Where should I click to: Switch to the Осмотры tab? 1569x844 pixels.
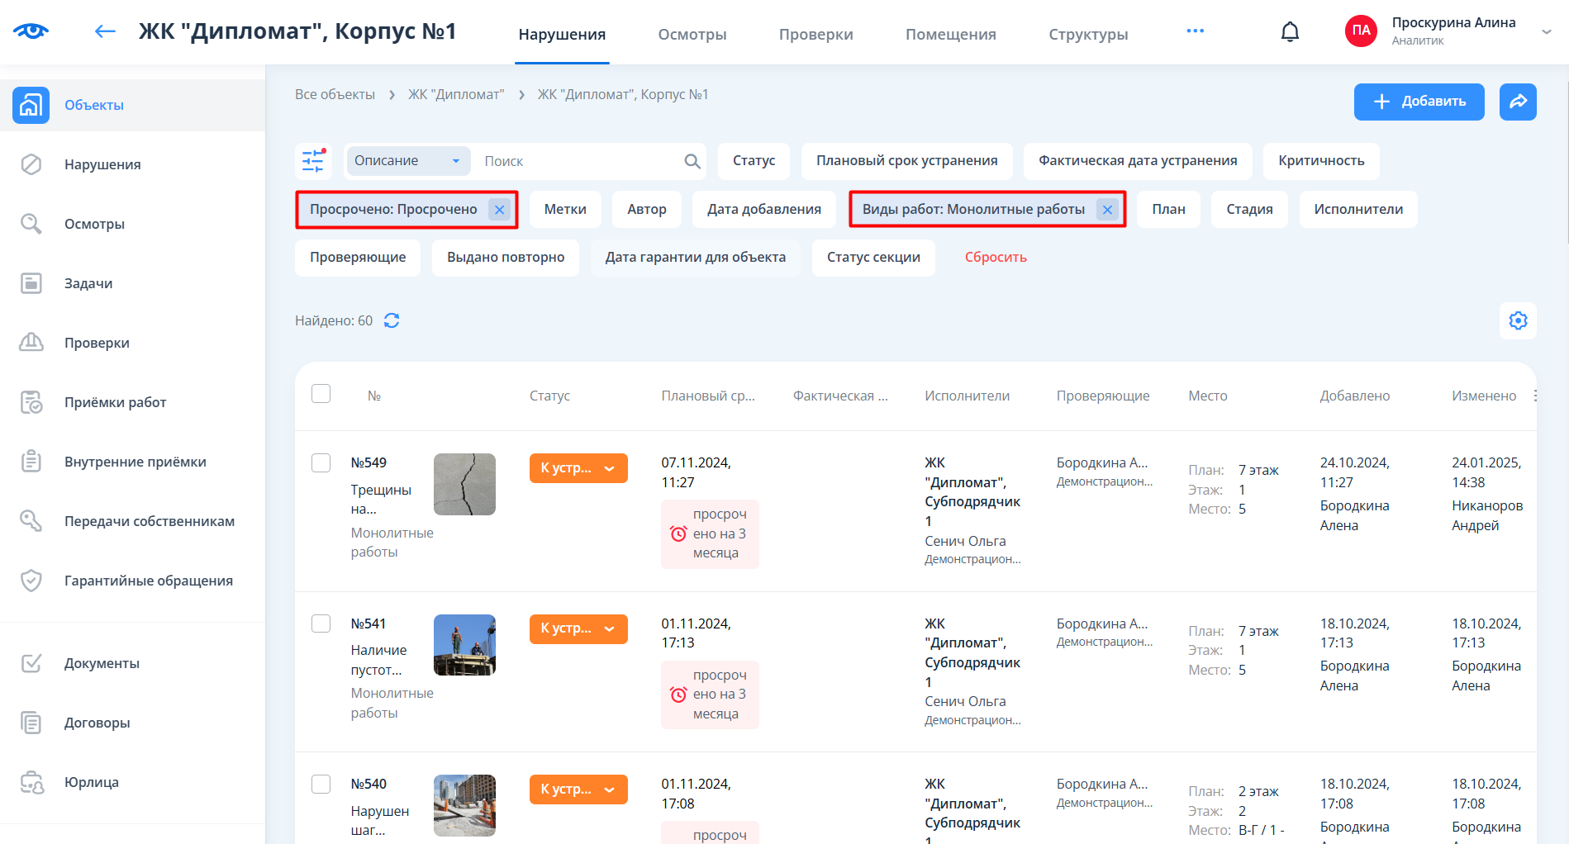pyautogui.click(x=692, y=35)
